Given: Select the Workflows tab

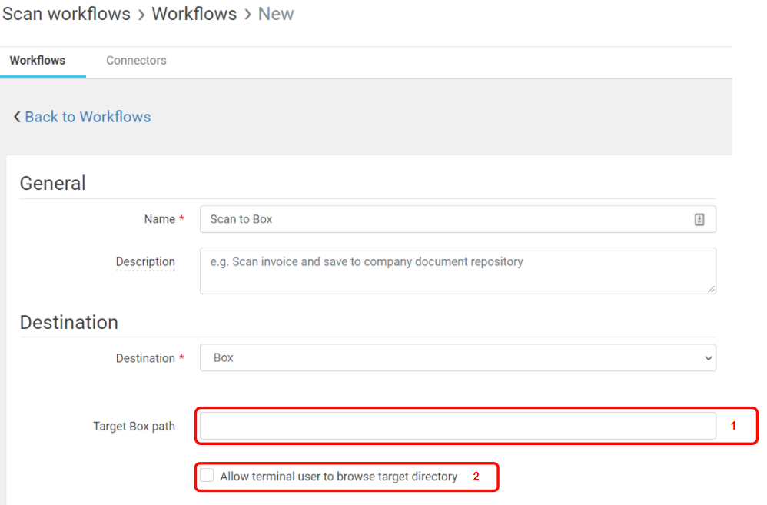Looking at the screenshot, I should pyautogui.click(x=38, y=61).
